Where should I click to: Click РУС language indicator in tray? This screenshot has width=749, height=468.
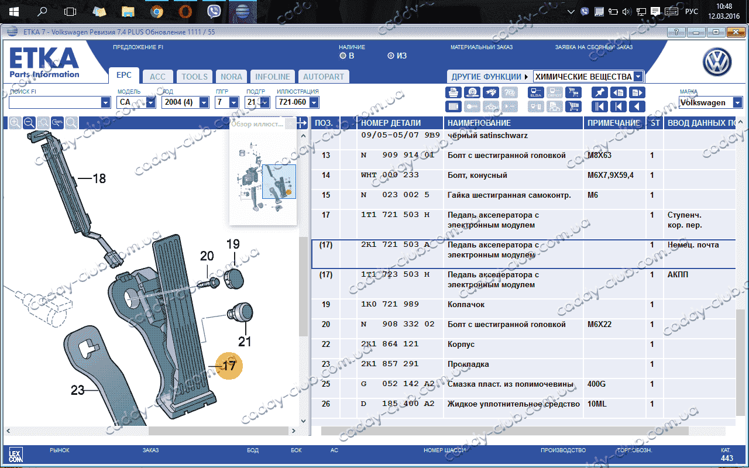coord(692,11)
